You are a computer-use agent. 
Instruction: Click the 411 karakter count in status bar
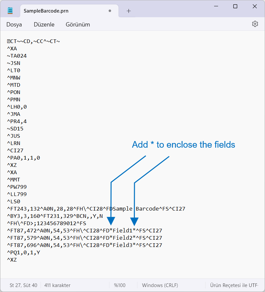(x=57, y=285)
